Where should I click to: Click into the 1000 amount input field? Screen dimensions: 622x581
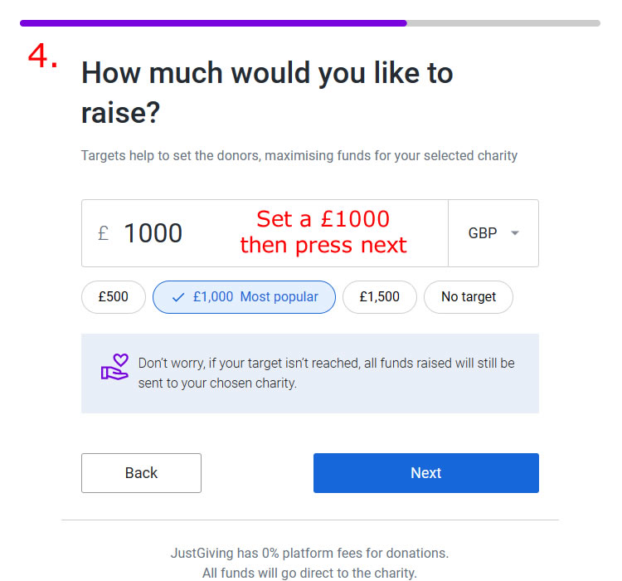[x=265, y=233]
